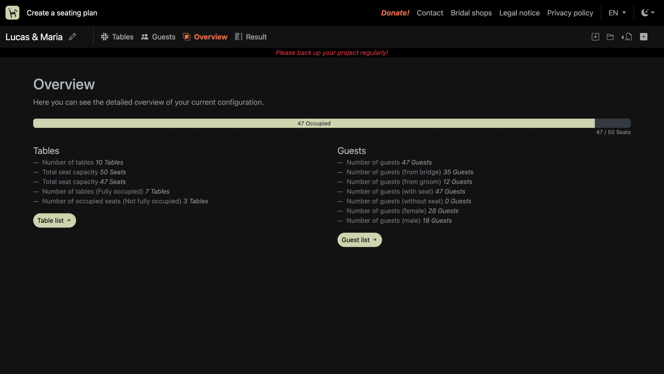664x374 pixels.
Task: Open the Table list button
Action: click(54, 220)
